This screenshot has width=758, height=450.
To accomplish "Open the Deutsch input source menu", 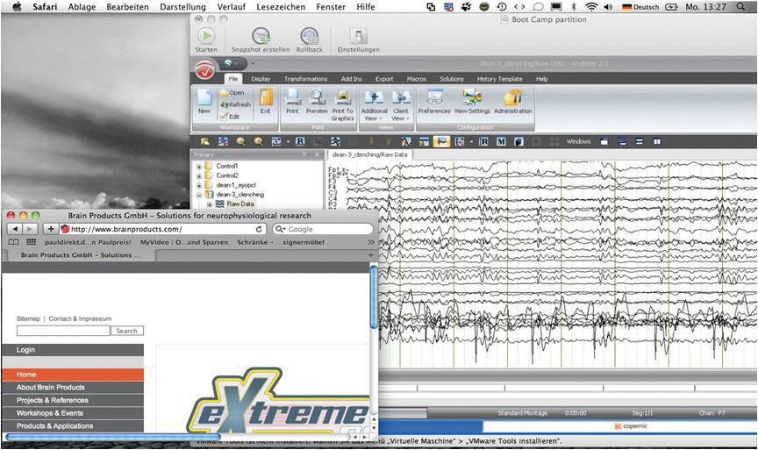I will click(640, 7).
